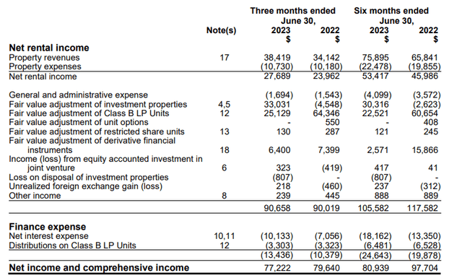
Task: Click the 'Other income' row label
Action: point(35,196)
